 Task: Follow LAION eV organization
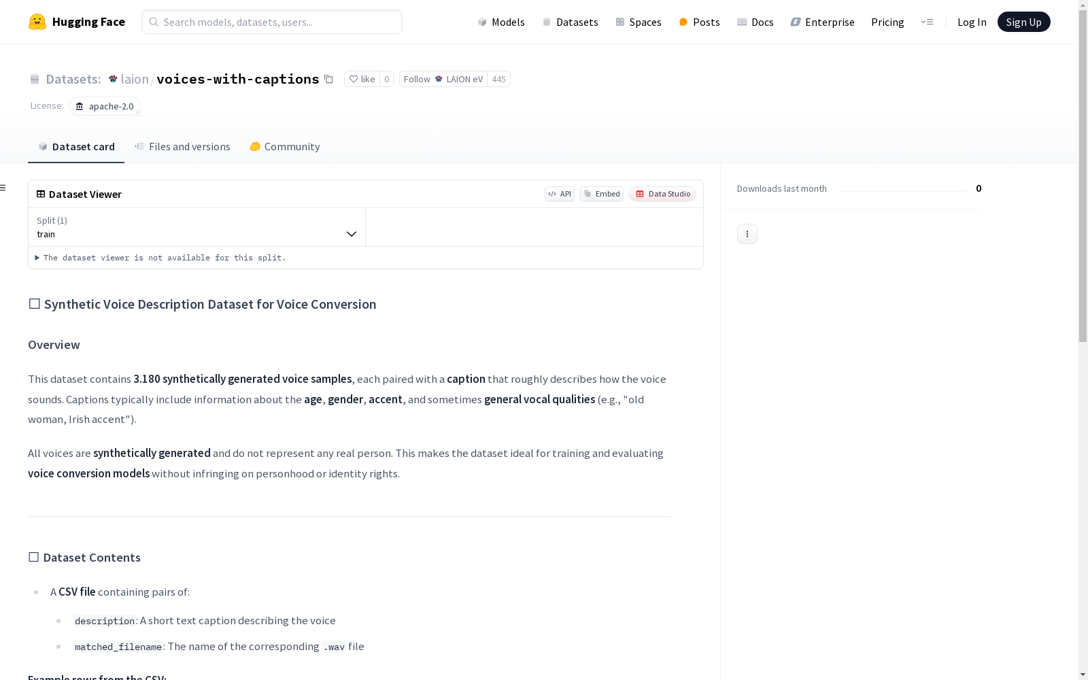click(x=443, y=79)
